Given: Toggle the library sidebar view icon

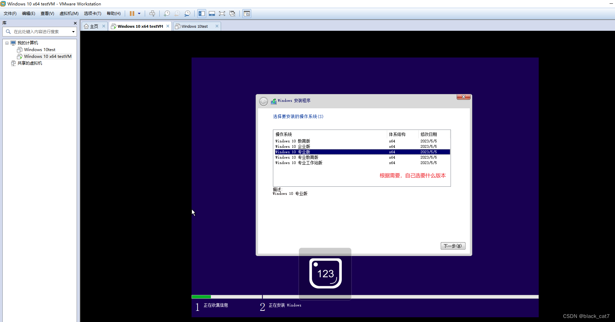Looking at the screenshot, I should pyautogui.click(x=202, y=14).
